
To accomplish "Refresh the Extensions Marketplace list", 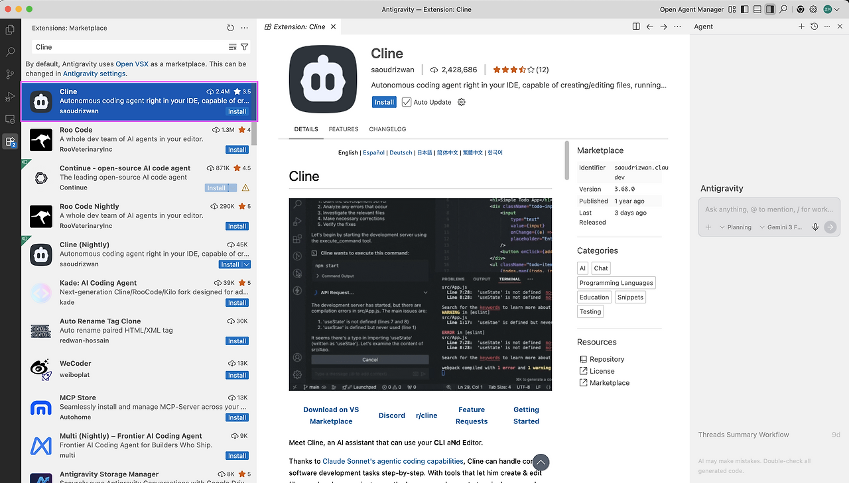I will point(230,28).
